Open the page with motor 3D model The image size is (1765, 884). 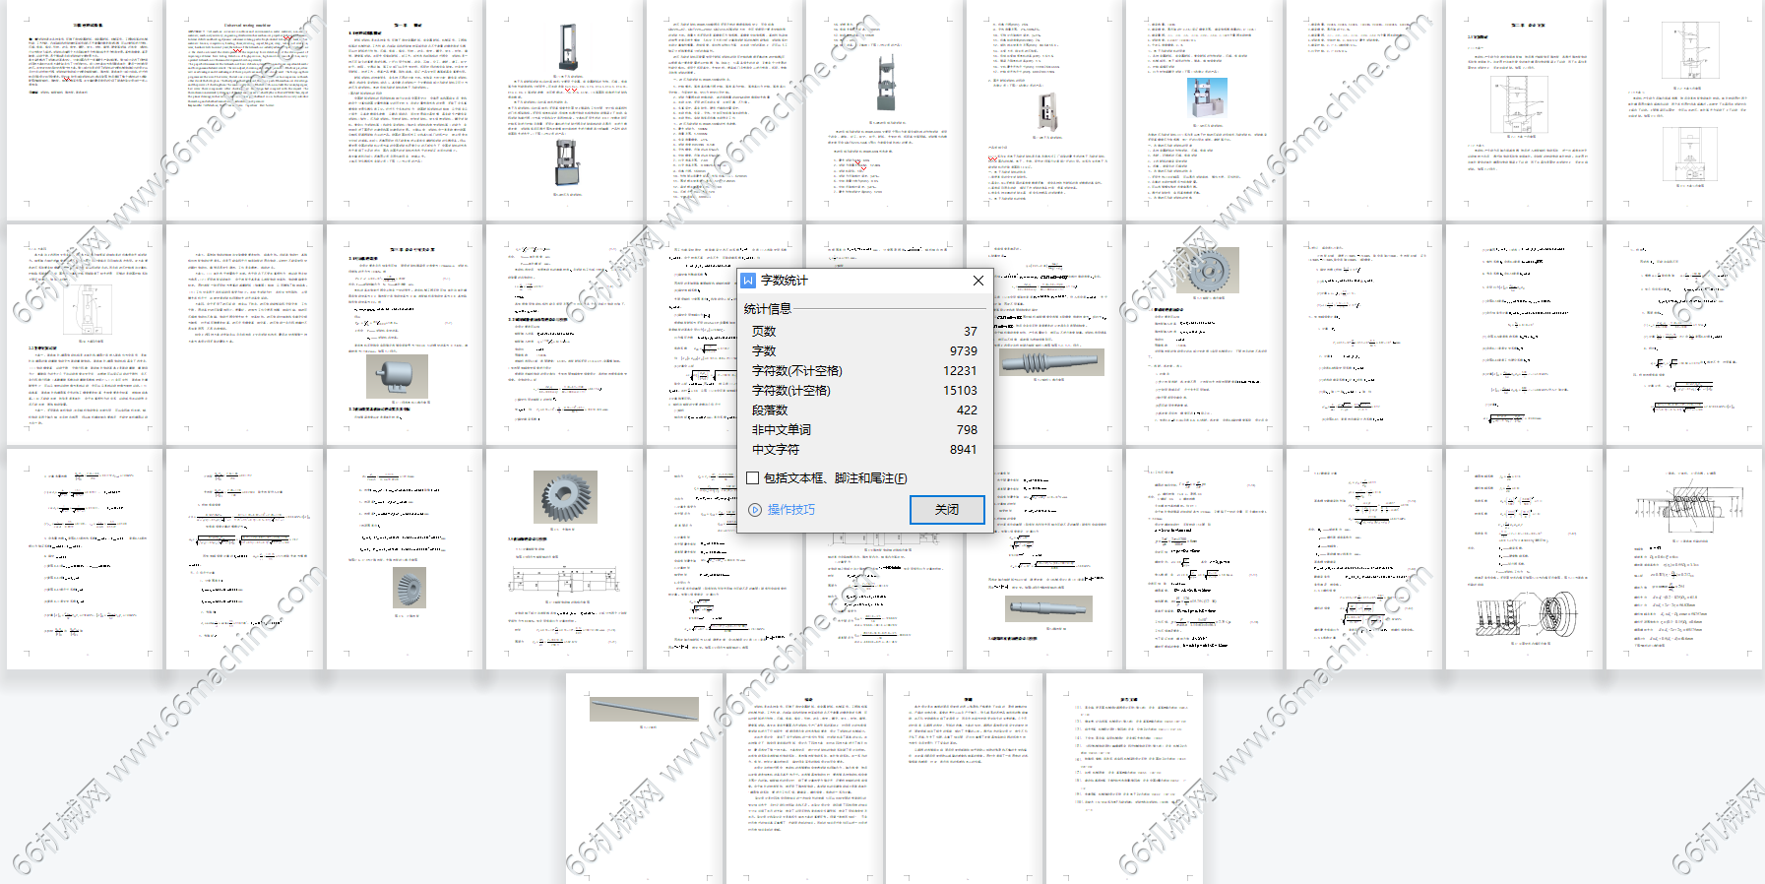[405, 335]
